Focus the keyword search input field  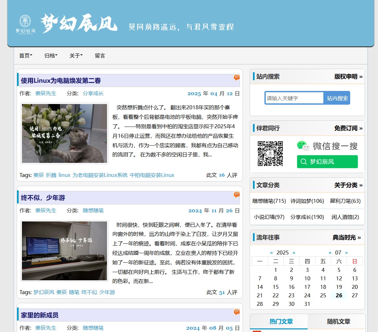pyautogui.click(x=294, y=98)
